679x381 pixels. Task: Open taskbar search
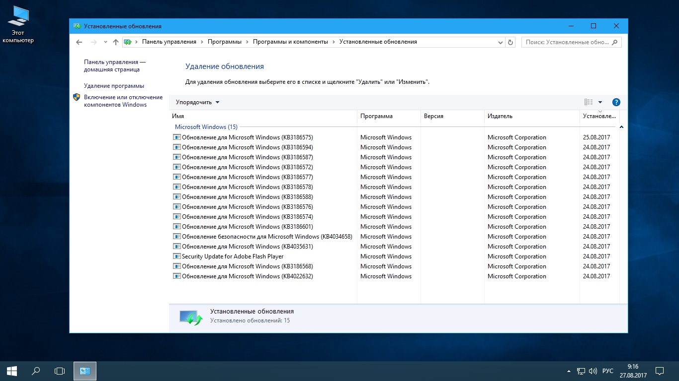pyautogui.click(x=36, y=371)
